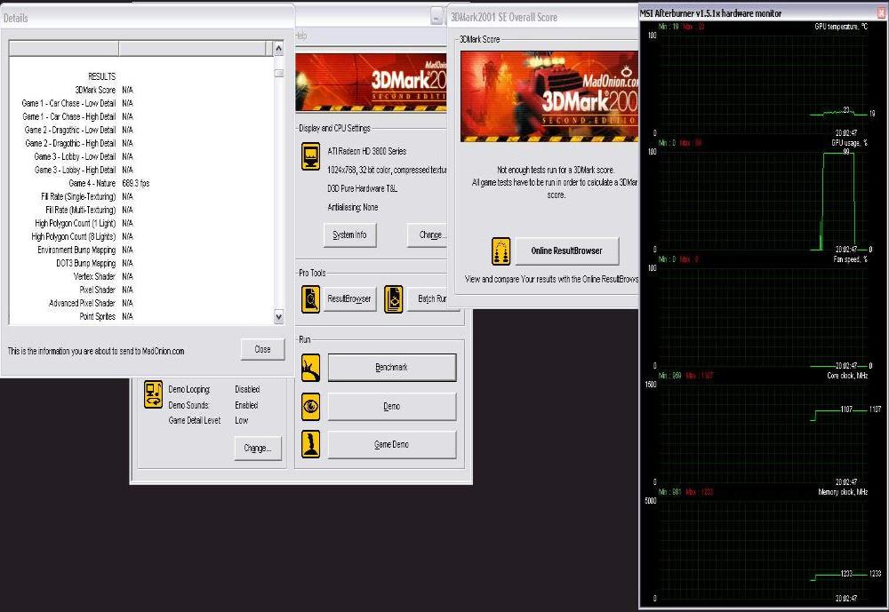This screenshot has width=889, height=612.
Task: Close the Details dialog via Close button
Action: (x=262, y=349)
